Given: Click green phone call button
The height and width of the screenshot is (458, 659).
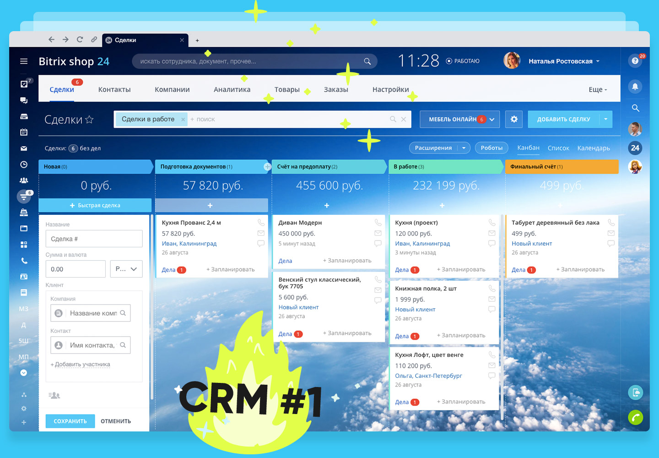Looking at the screenshot, I should click(635, 417).
